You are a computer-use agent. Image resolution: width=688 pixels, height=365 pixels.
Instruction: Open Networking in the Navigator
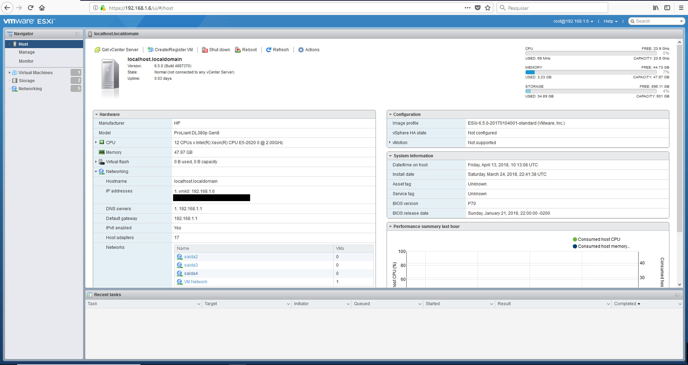(x=30, y=89)
